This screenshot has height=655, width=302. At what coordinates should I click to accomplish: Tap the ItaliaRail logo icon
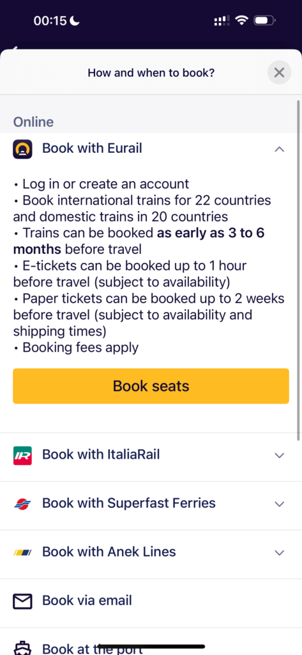(22, 455)
